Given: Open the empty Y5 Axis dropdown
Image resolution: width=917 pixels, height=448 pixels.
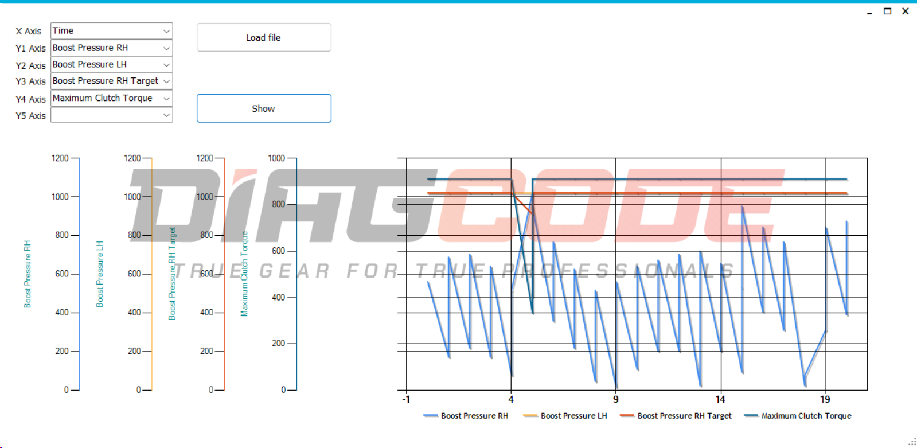Looking at the screenshot, I should (x=112, y=115).
